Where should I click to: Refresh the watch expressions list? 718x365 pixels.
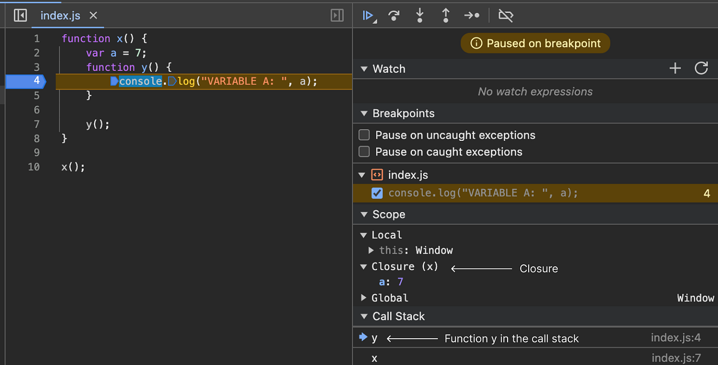702,68
